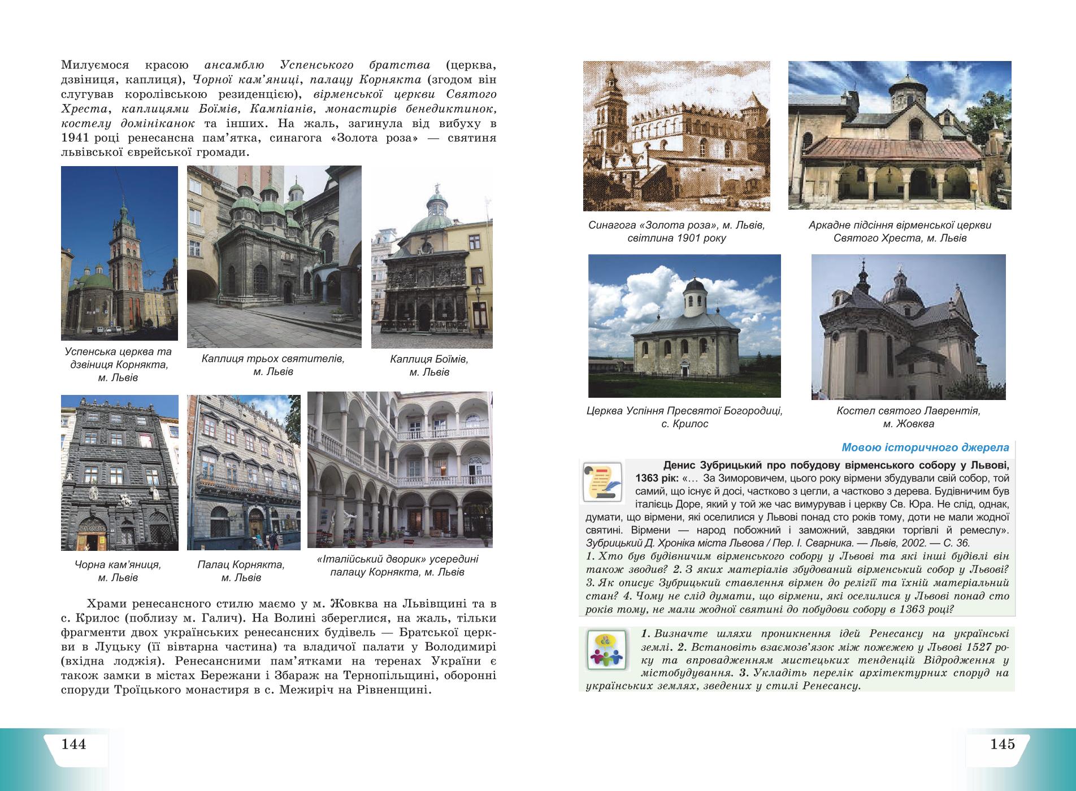Image resolution: width=1076 pixels, height=791 pixels.
Task: Click the bold title Денис Зубрицький про побудову
Action: [822, 472]
